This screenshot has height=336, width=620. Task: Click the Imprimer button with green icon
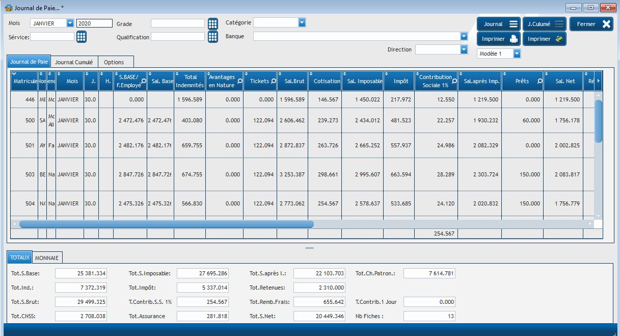[x=544, y=39]
